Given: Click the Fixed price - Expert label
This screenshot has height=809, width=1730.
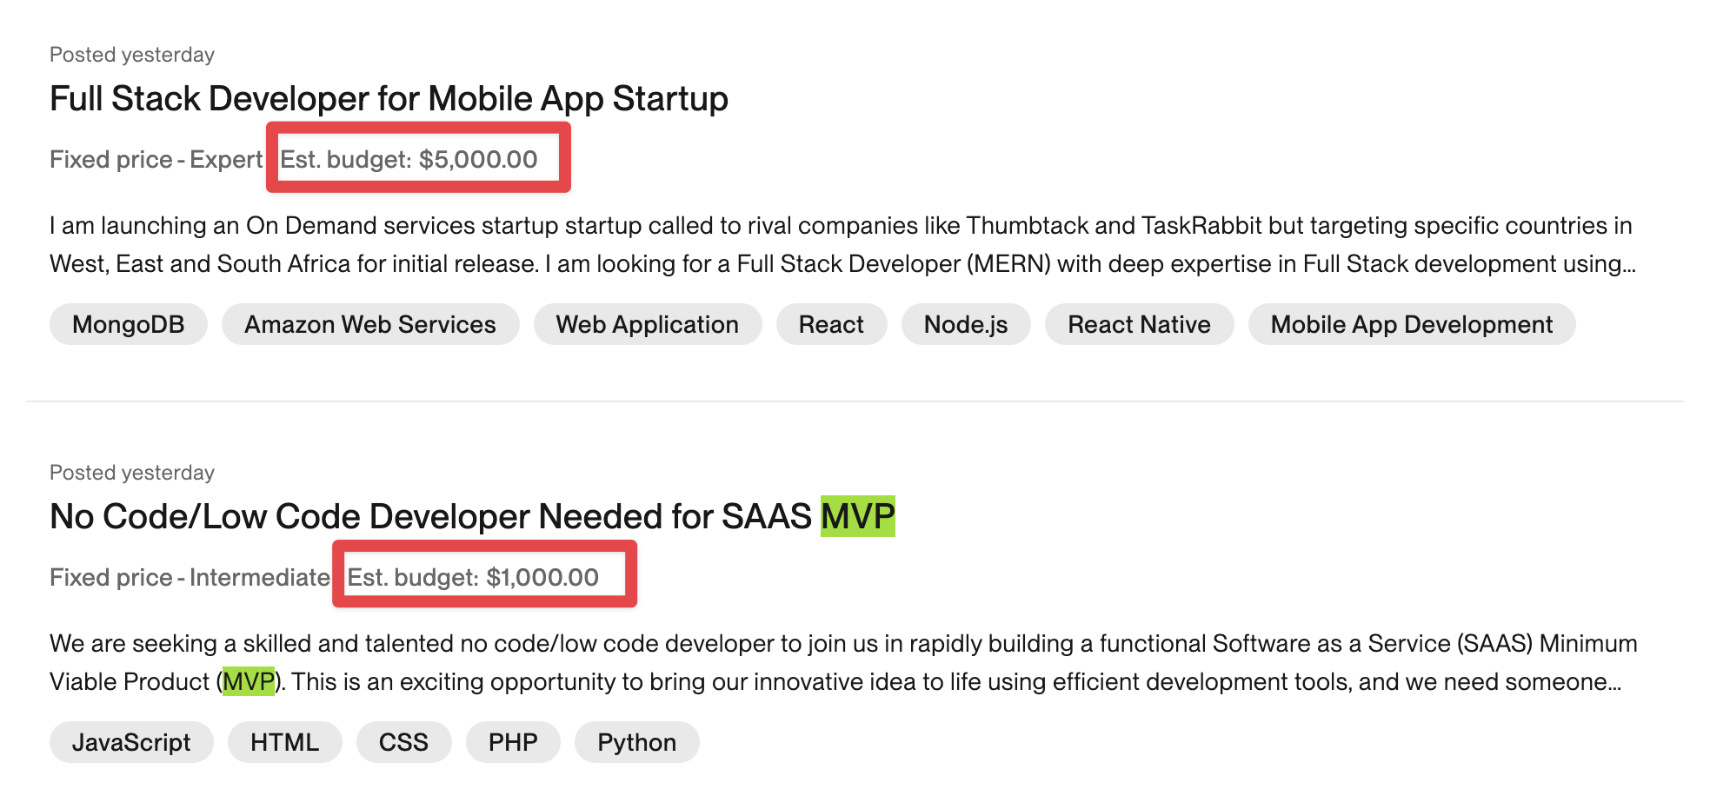Looking at the screenshot, I should click(156, 160).
